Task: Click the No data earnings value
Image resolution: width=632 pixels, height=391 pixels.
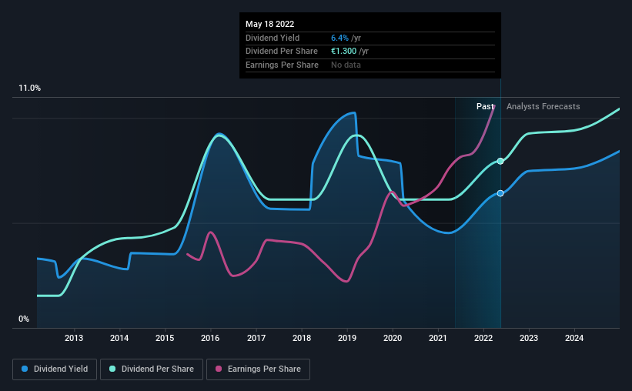Action: (346, 65)
